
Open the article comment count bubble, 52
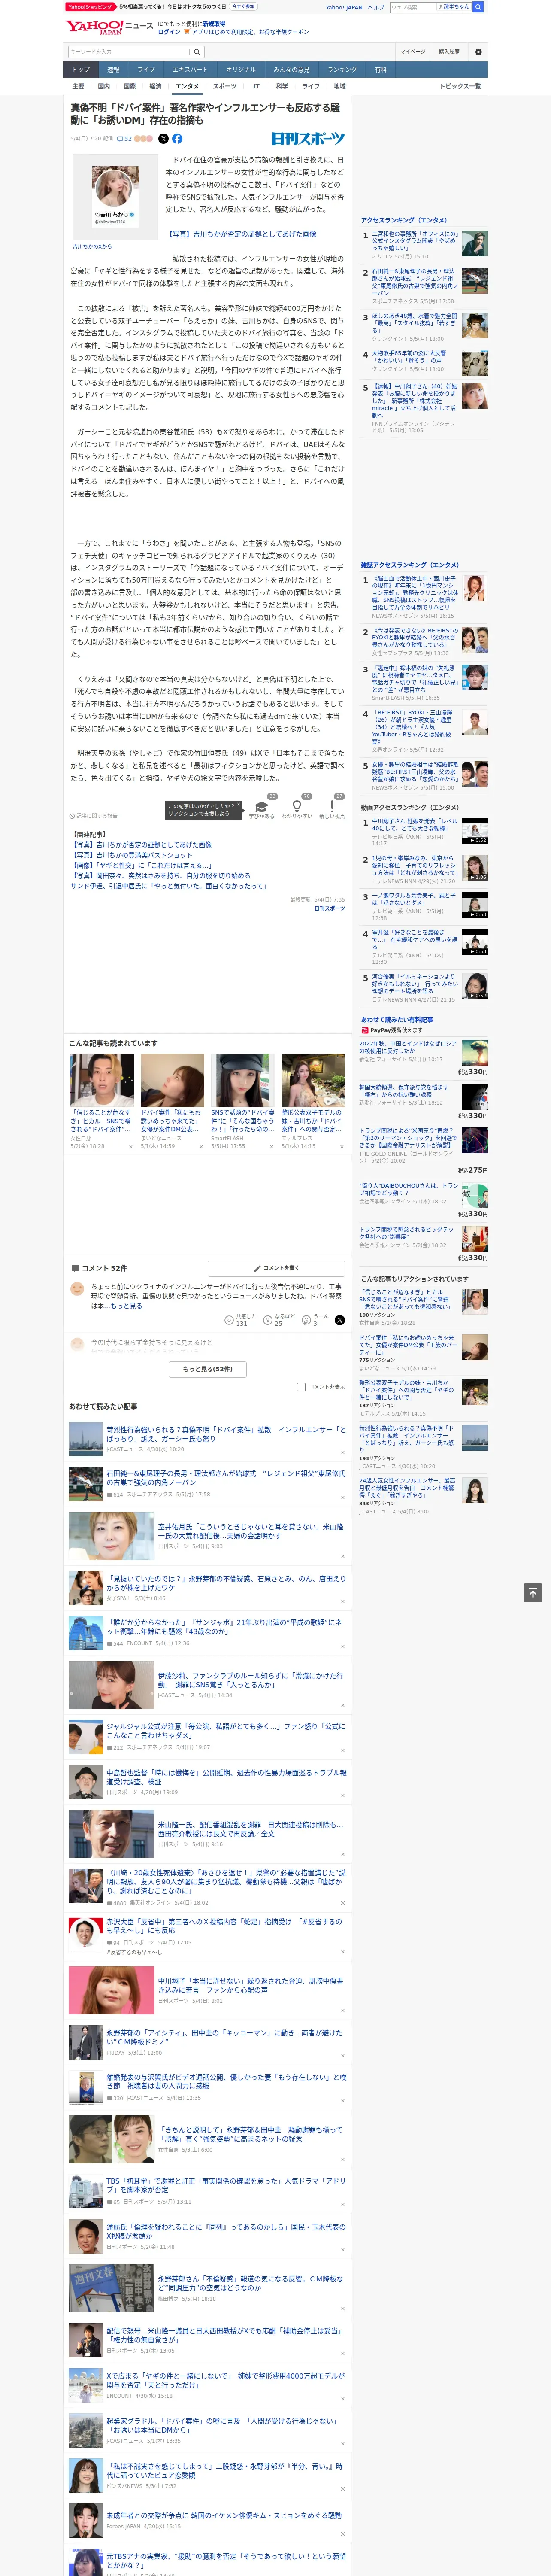point(124,139)
